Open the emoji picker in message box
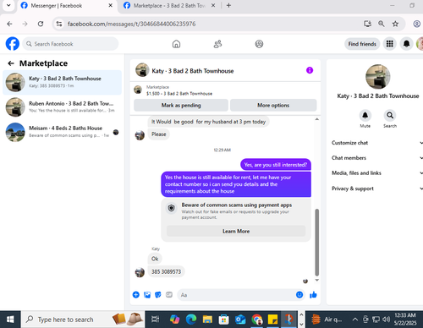The width and height of the screenshot is (423, 328). pyautogui.click(x=299, y=295)
